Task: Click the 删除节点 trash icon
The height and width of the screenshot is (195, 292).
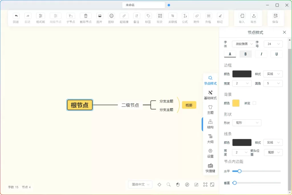Action: click(86, 16)
